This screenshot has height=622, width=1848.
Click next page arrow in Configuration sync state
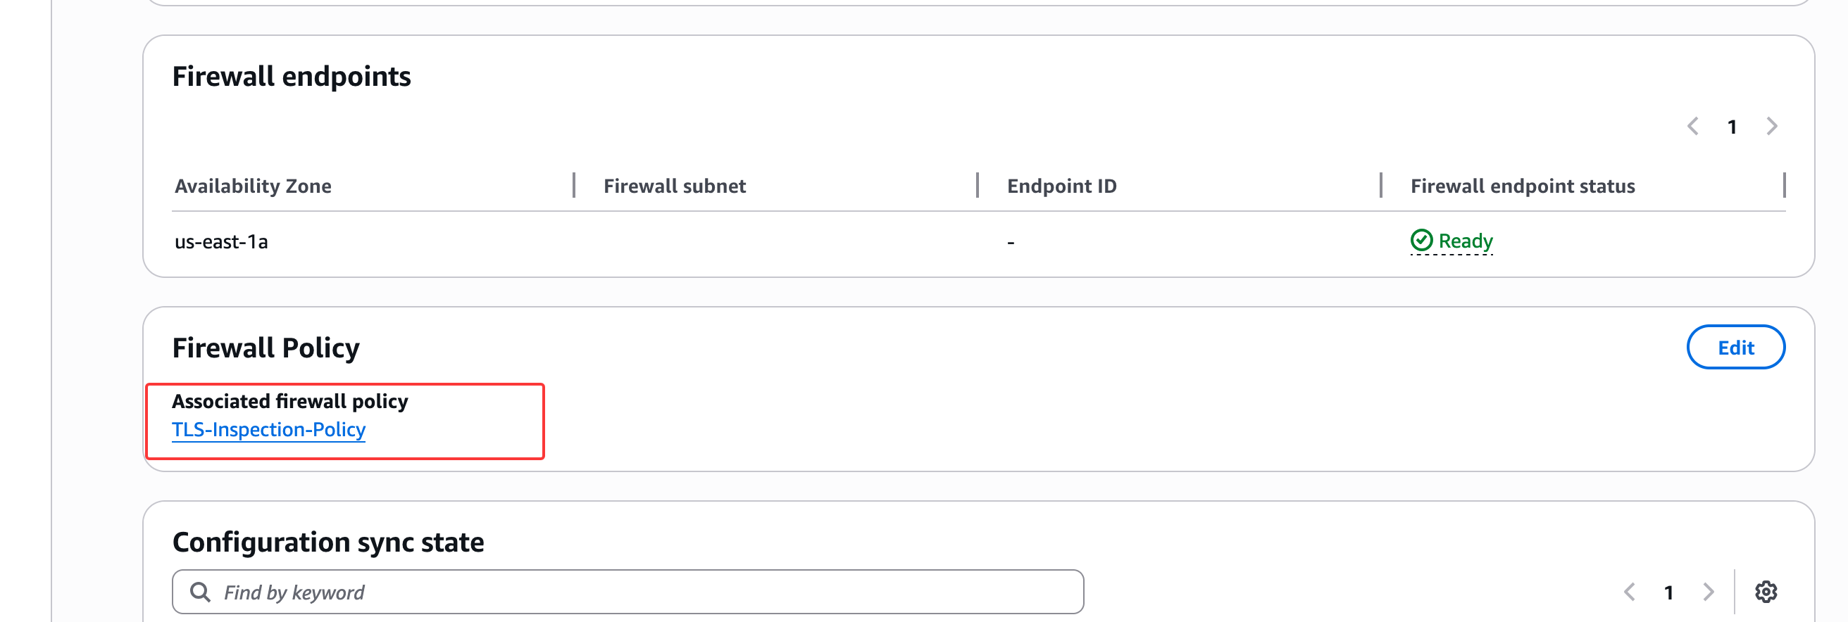point(1708,592)
